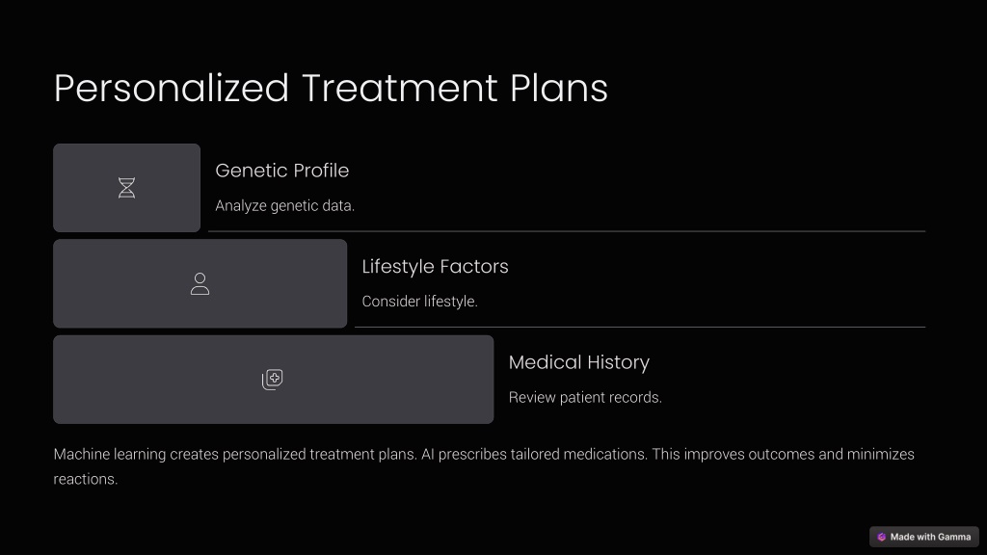Click the person silhouette icon
This screenshot has width=987, height=555.
pos(200,284)
